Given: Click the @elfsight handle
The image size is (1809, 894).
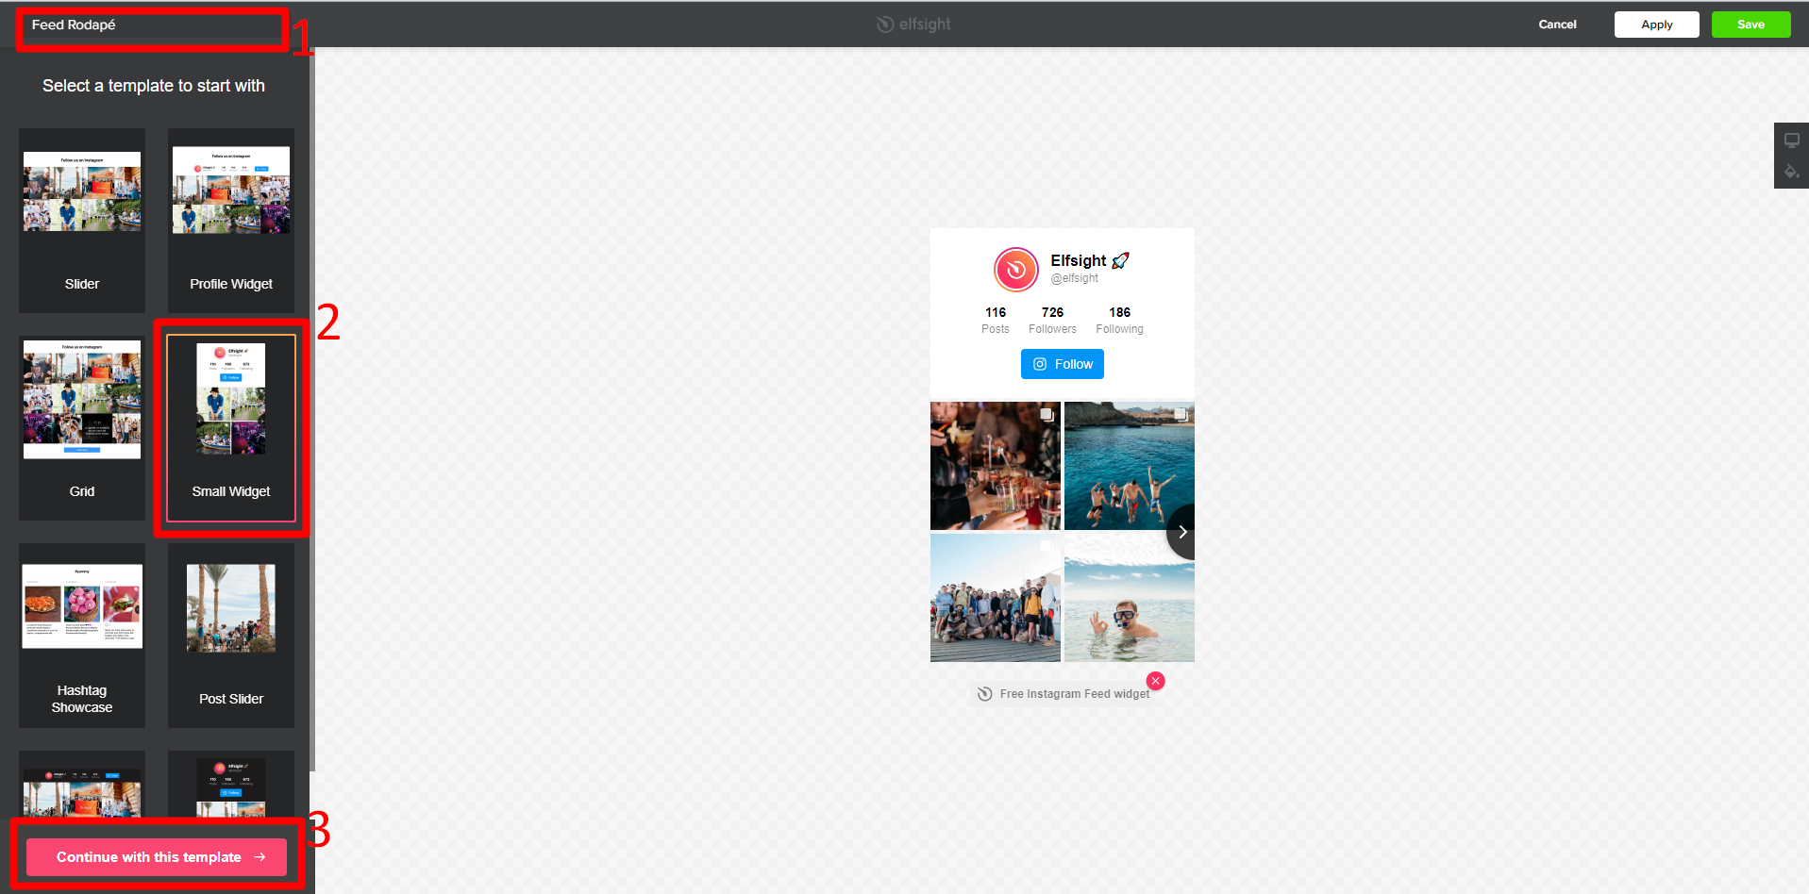Looking at the screenshot, I should pyautogui.click(x=1075, y=278).
